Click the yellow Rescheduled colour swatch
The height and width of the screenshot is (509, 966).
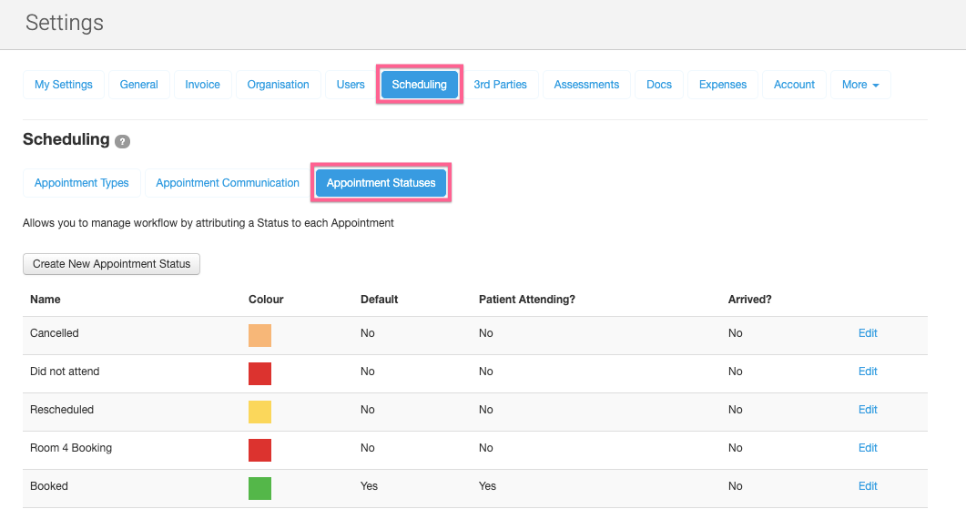point(260,412)
